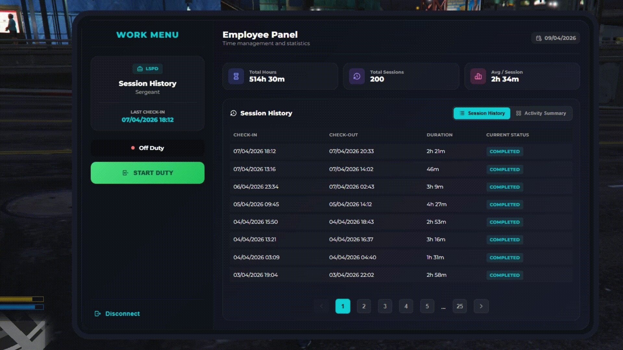Click the list icon inside the Session History tab
This screenshot has height=350, width=623.
tap(462, 113)
